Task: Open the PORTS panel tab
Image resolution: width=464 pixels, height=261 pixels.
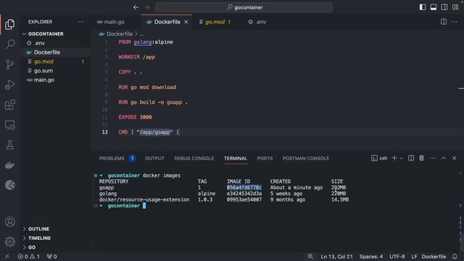Action: (265, 158)
